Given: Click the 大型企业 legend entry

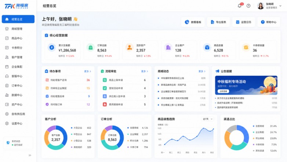Looking at the screenshot, I should coord(81,128).
